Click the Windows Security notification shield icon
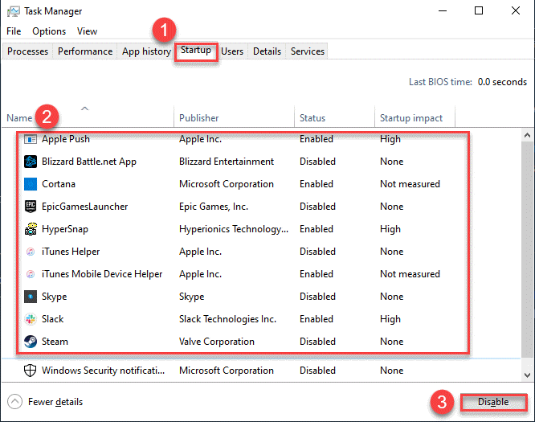The width and height of the screenshot is (535, 422). point(31,371)
